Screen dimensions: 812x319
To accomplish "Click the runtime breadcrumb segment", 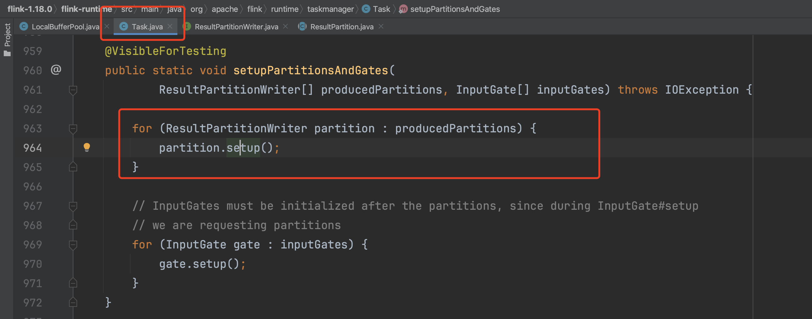I will (x=284, y=9).
